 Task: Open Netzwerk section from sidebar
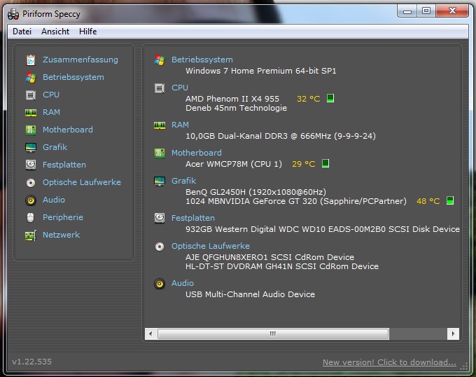(x=61, y=235)
